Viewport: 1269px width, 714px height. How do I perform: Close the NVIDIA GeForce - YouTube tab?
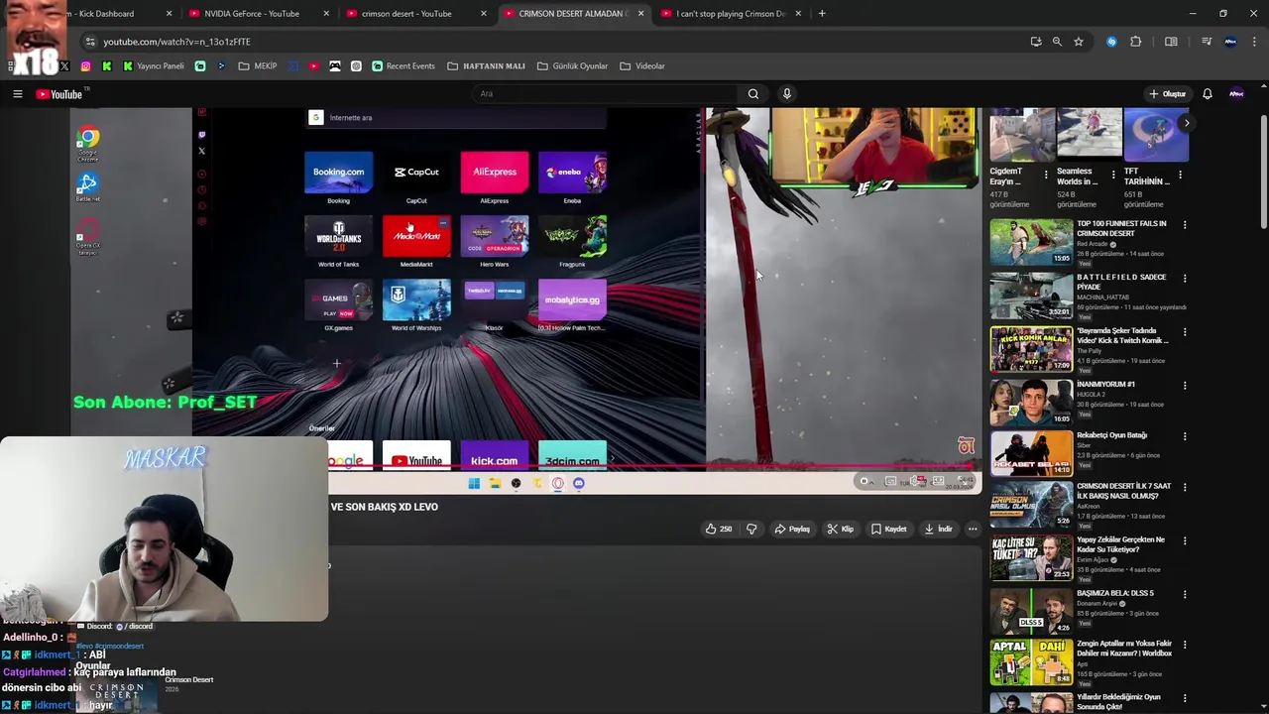tap(326, 14)
